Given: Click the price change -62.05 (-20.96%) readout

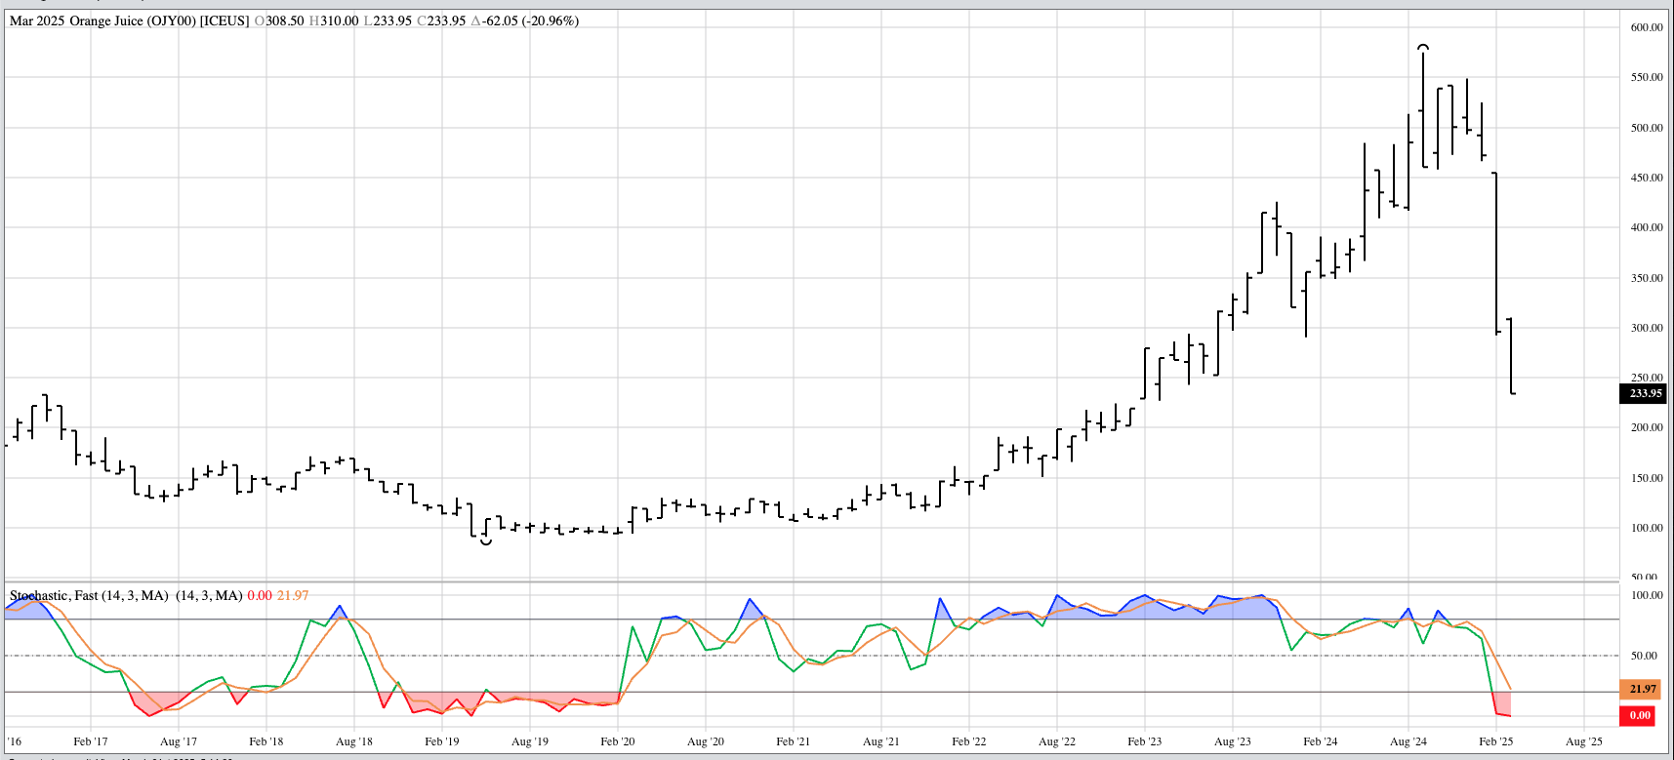Looking at the screenshot, I should point(525,20).
